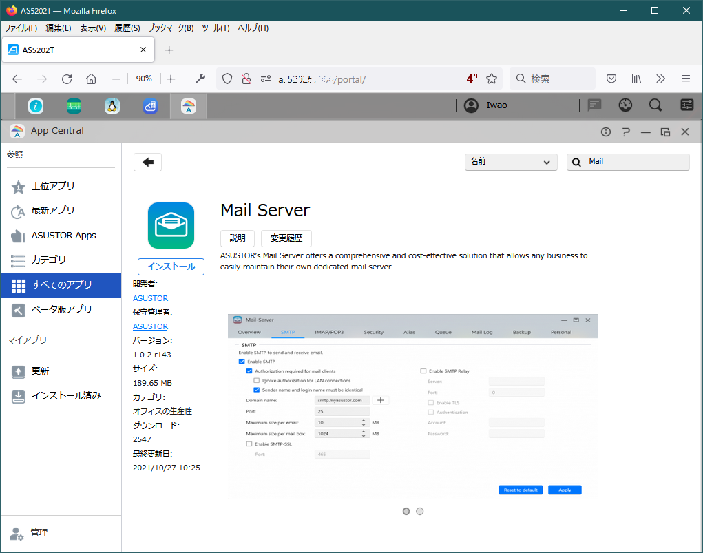
Task: Click the Mail search input field
Action: pos(628,162)
